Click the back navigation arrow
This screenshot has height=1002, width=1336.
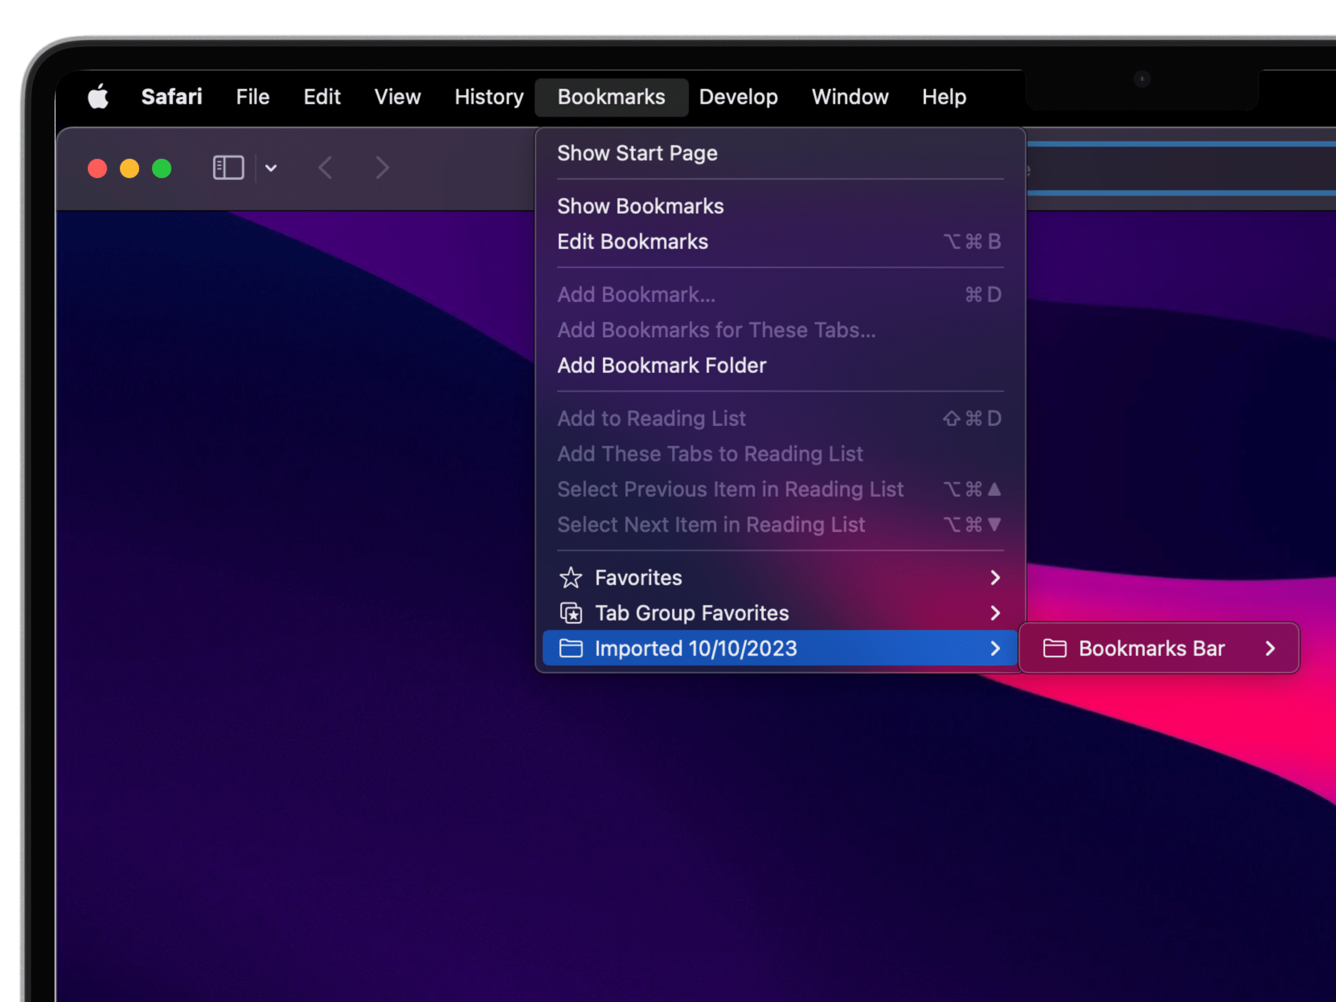point(326,168)
